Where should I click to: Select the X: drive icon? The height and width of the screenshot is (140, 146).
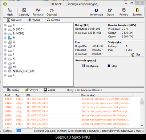point(10,75)
